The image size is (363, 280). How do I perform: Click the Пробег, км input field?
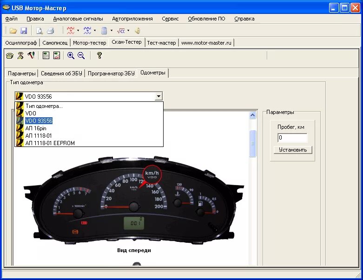click(292, 138)
